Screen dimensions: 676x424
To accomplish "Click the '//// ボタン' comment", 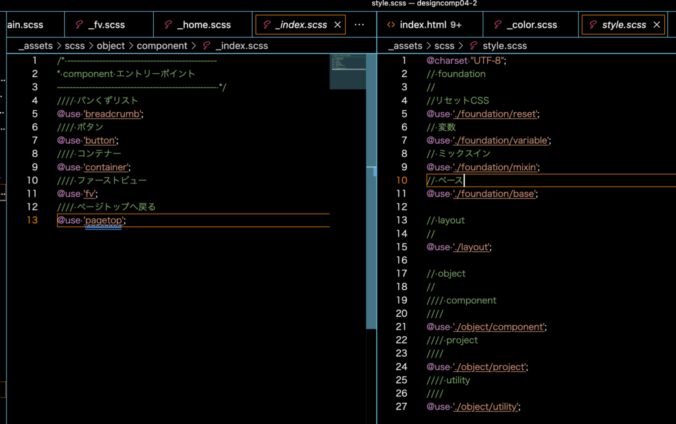I will pyautogui.click(x=80, y=127).
